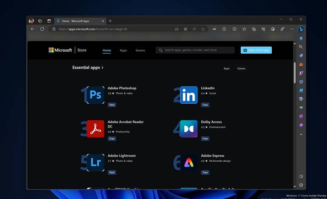Open the tab actions menu button
This screenshot has height=199, width=327.
(49, 21)
